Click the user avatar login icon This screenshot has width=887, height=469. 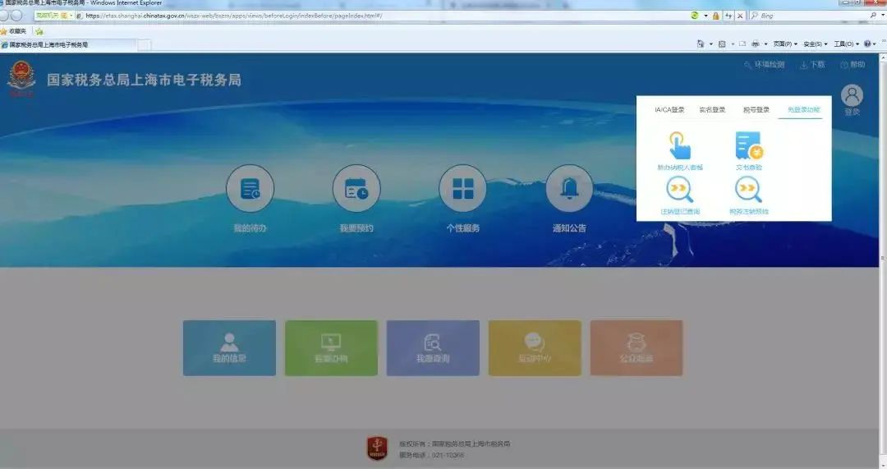pos(852,95)
